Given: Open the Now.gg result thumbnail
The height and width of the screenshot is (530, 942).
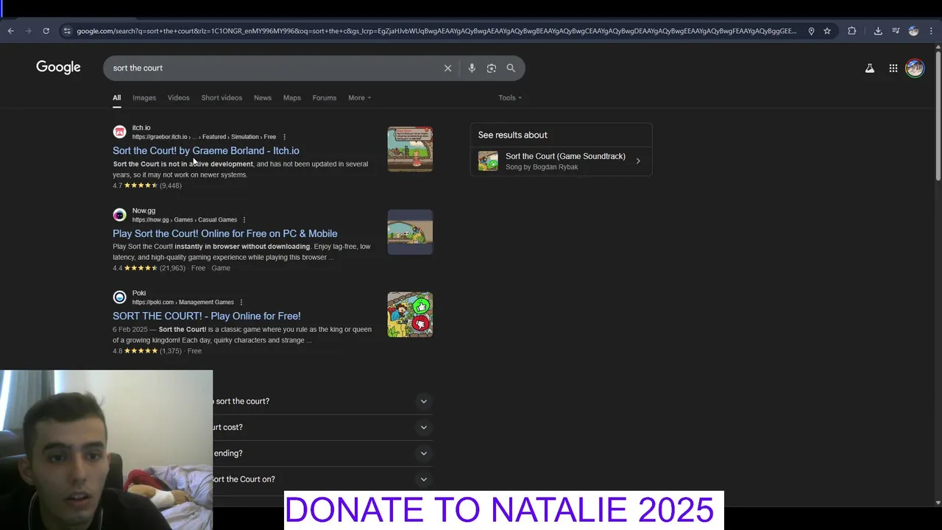Looking at the screenshot, I should 410,232.
